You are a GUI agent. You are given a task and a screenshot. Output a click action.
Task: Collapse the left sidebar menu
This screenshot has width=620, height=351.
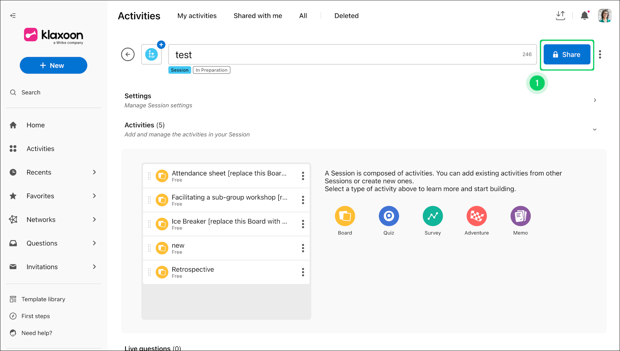pos(13,15)
